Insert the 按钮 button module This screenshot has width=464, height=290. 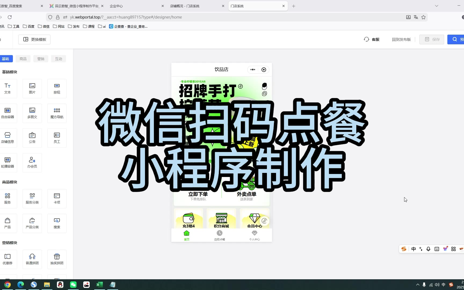(57, 88)
